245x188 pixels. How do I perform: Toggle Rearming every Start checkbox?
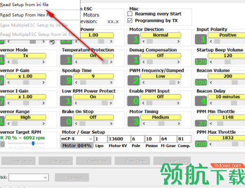tap(130, 14)
